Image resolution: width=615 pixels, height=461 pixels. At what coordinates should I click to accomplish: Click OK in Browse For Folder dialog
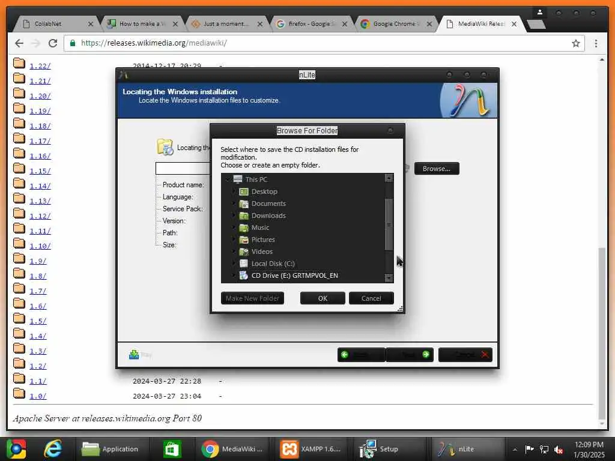(x=323, y=298)
